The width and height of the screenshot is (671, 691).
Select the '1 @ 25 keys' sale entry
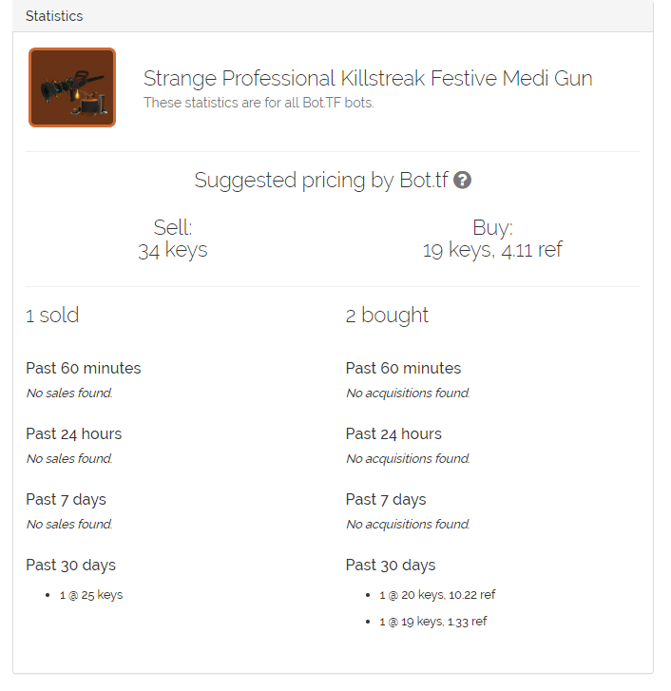pos(84,595)
